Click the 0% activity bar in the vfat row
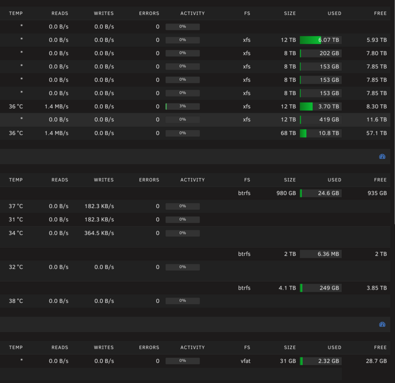Image resolution: width=395 pixels, height=383 pixels. click(183, 361)
